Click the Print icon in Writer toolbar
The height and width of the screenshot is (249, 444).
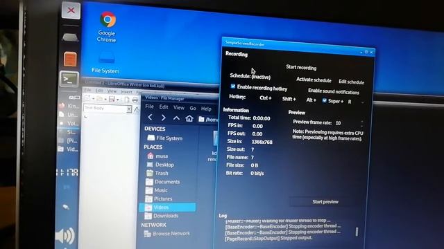coord(135,100)
